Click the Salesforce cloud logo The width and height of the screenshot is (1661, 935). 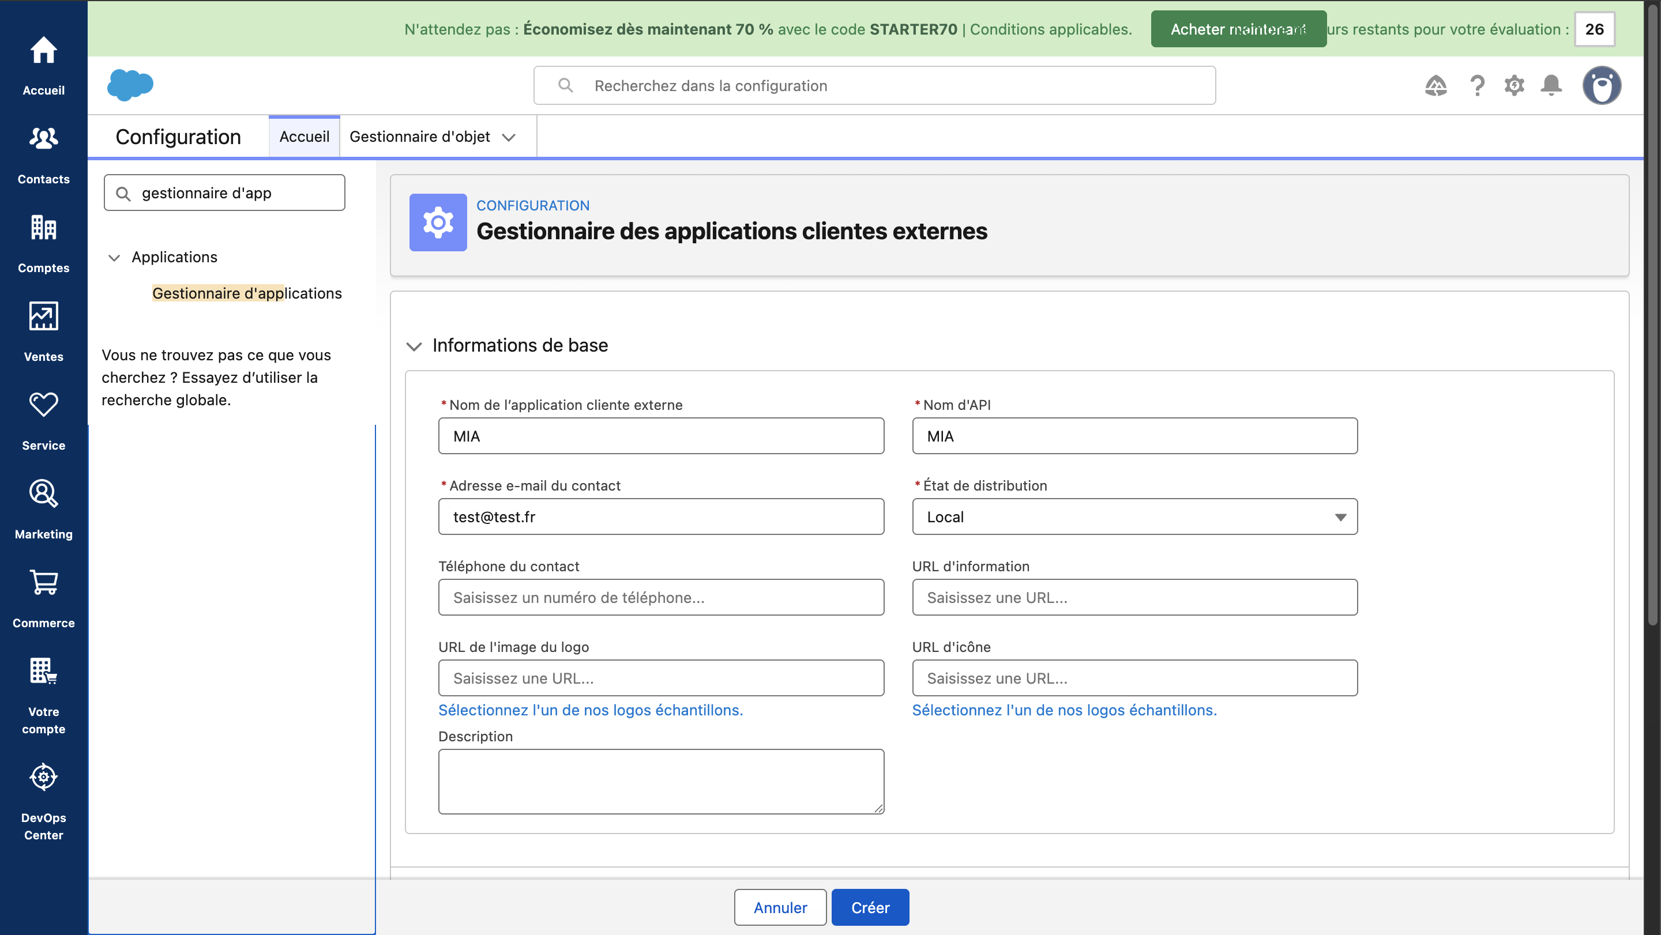pyautogui.click(x=130, y=85)
